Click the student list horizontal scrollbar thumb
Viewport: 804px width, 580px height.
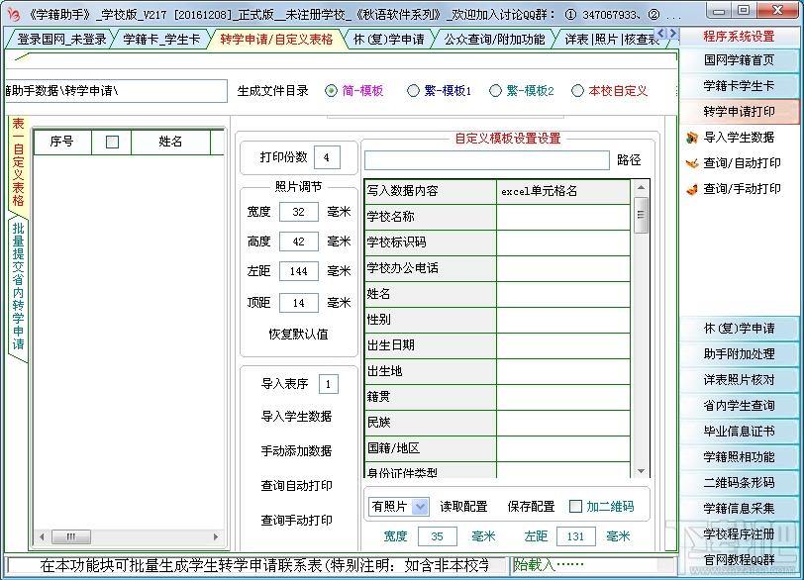(x=71, y=536)
